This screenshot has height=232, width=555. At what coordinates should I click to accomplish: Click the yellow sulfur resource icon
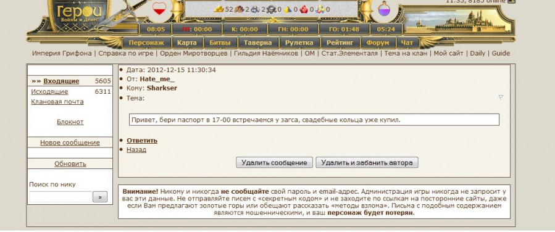(288, 9)
